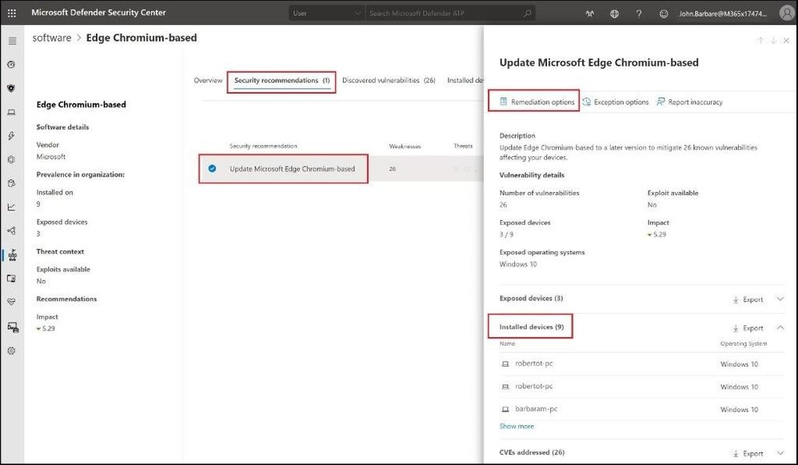798x465 pixels.
Task: Click the John.Barbare account name
Action: 723,14
